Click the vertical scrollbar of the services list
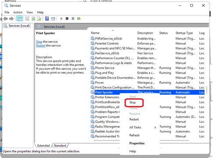The image size is (213, 158). [x=207, y=90]
